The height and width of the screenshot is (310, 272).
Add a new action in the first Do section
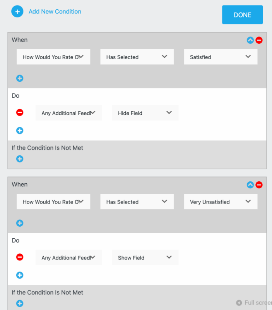coord(20,131)
